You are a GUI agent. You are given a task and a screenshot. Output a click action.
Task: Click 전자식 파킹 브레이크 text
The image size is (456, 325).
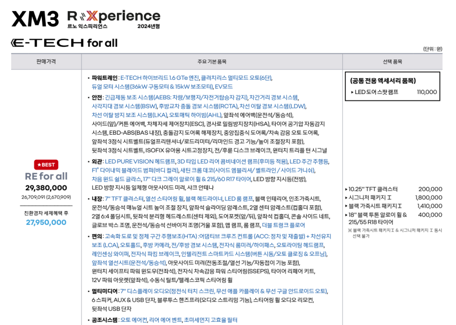click(x=155, y=254)
